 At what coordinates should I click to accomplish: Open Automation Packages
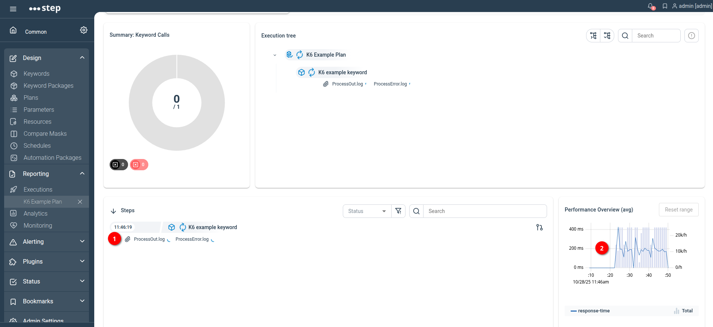(53, 158)
